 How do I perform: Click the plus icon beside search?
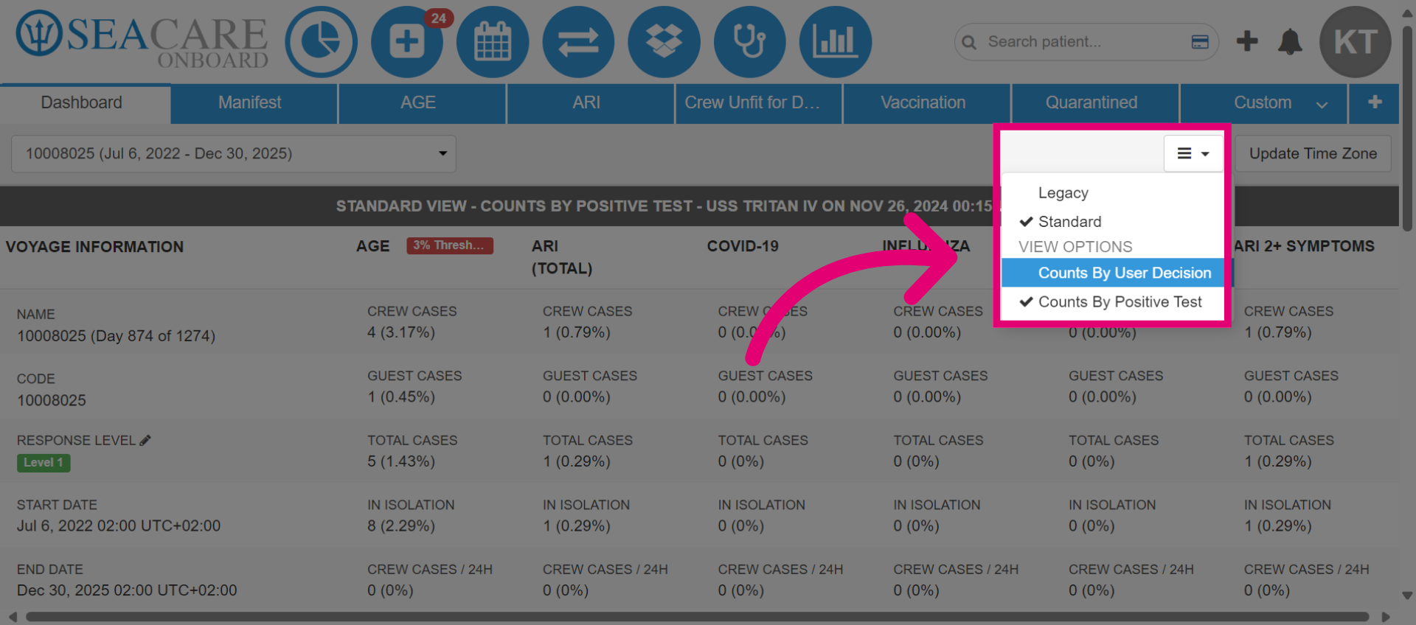(1247, 41)
